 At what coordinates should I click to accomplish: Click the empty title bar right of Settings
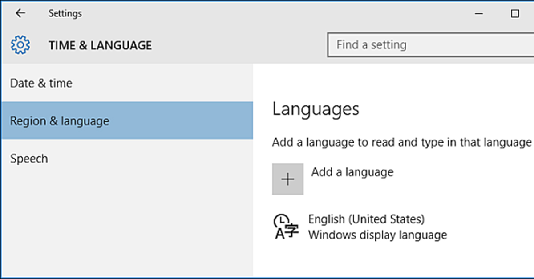(267, 14)
